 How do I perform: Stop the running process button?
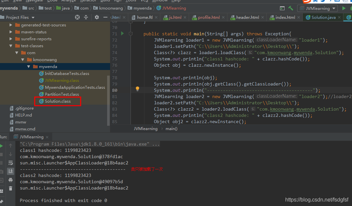click(x=1, y=154)
